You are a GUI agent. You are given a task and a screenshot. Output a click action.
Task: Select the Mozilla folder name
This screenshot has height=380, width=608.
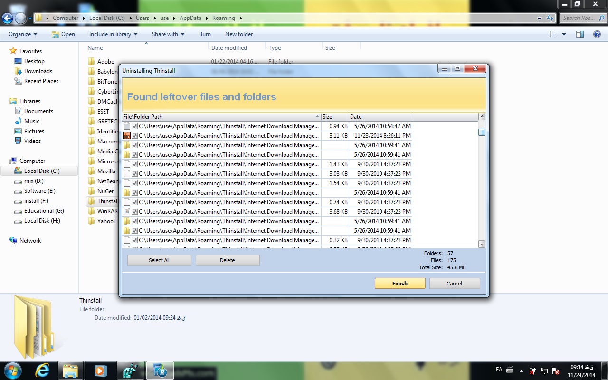pyautogui.click(x=106, y=171)
